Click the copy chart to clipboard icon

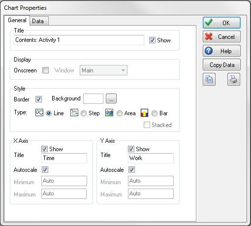[209, 79]
